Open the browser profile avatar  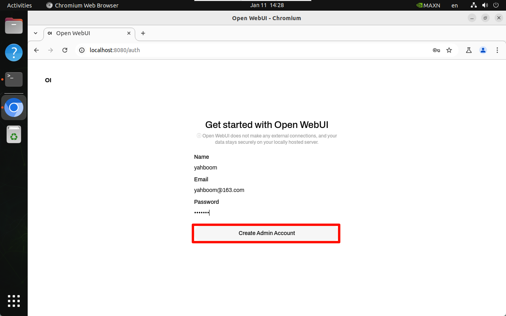click(x=483, y=50)
